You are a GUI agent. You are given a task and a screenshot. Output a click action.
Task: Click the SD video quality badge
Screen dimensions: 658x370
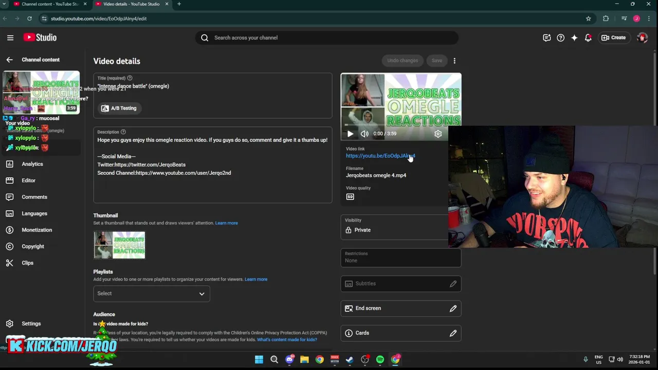tap(350, 197)
